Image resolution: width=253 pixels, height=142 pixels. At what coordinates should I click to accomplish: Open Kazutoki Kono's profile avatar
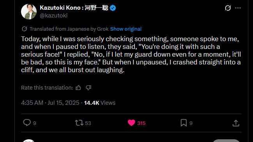coord(29,12)
